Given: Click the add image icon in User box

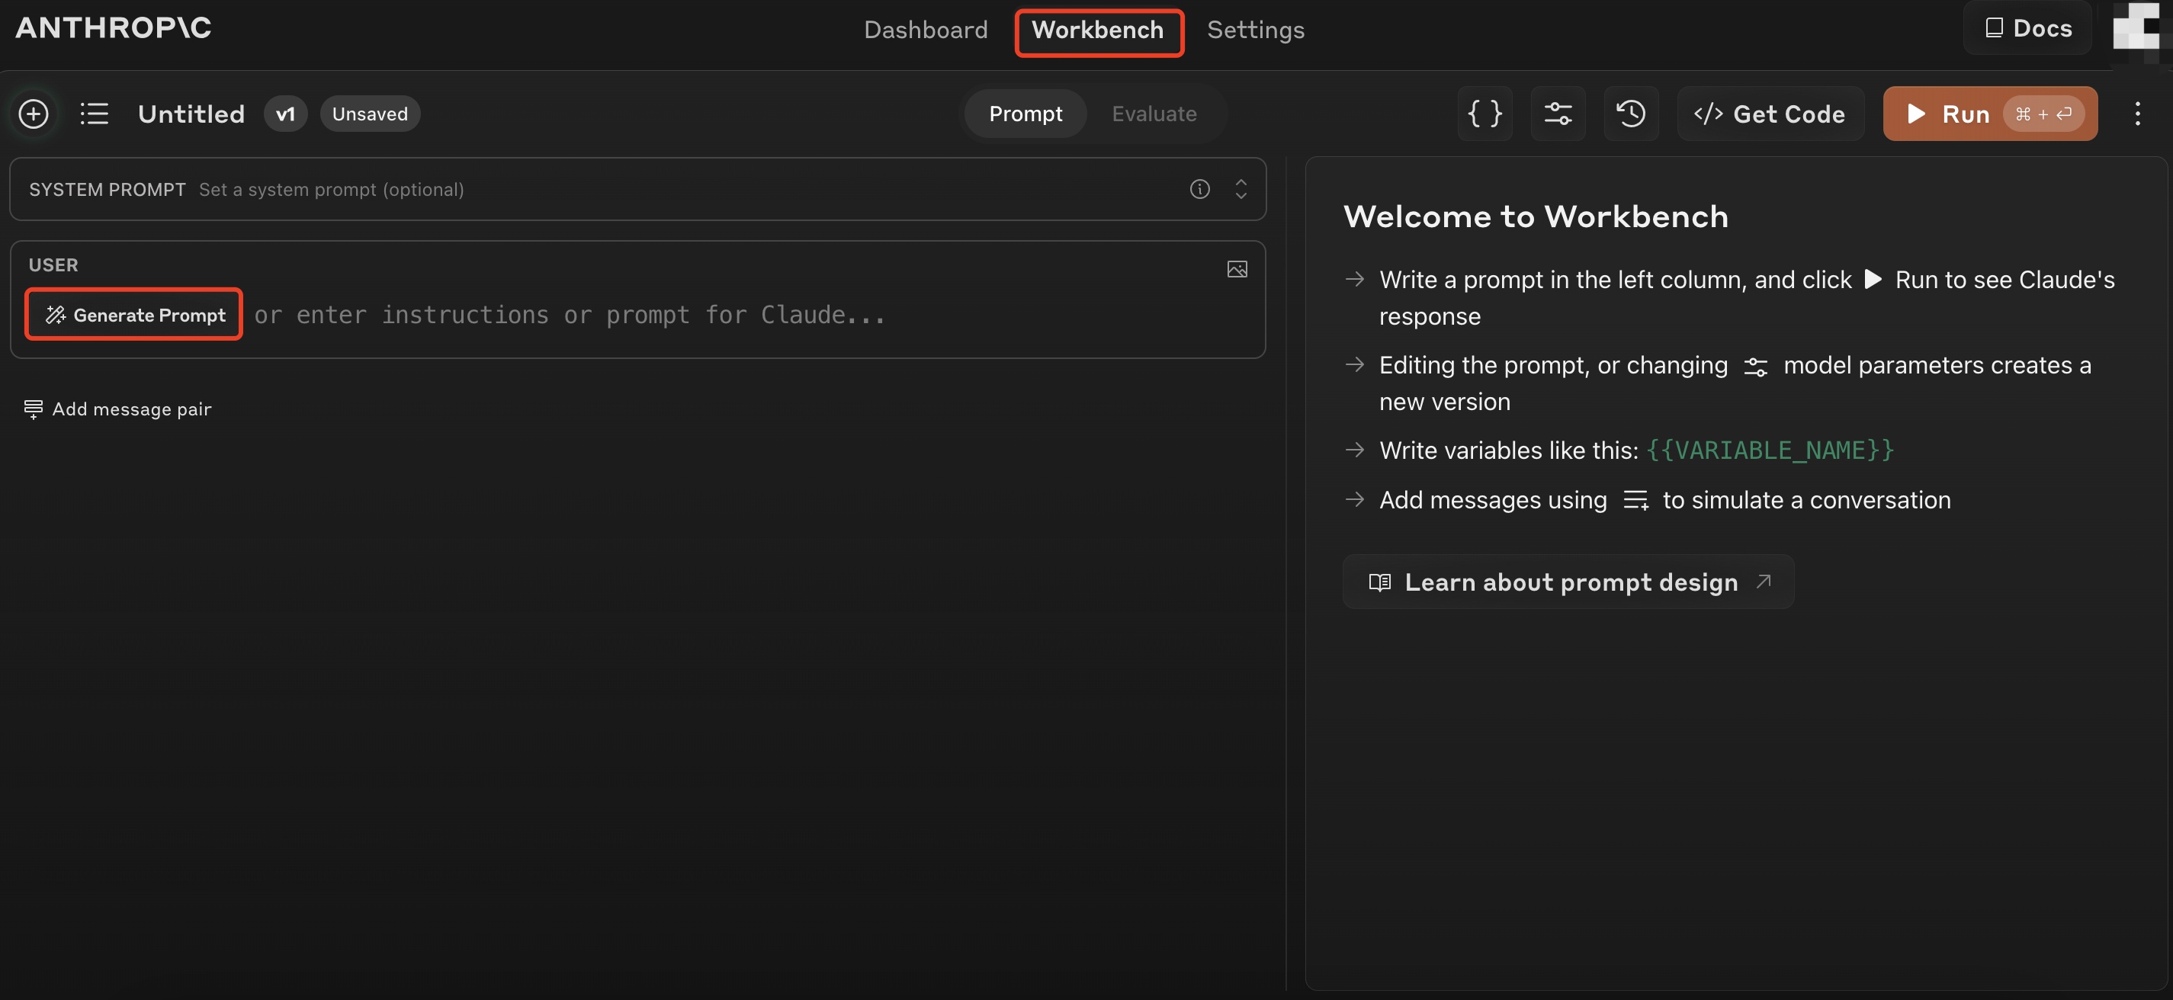Looking at the screenshot, I should click(1237, 269).
